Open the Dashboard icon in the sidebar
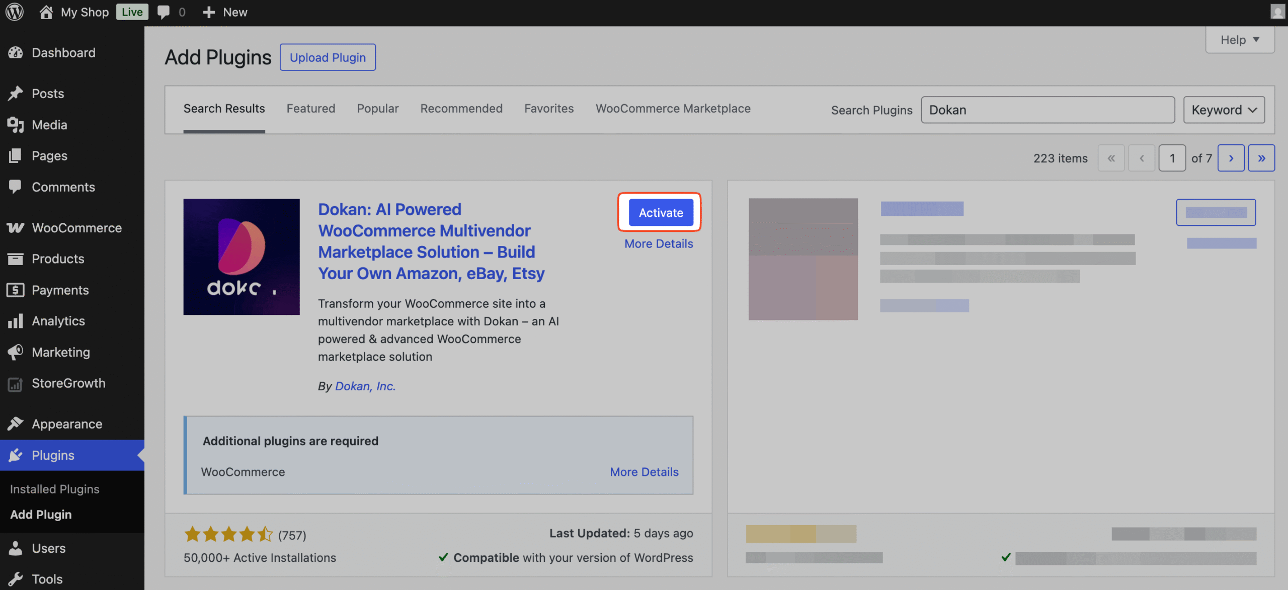Image resolution: width=1288 pixels, height=590 pixels. pos(16,52)
